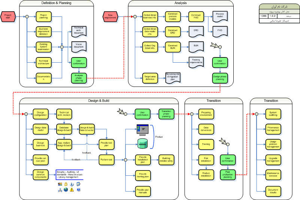Click the Definition & Planning title

[57, 3]
